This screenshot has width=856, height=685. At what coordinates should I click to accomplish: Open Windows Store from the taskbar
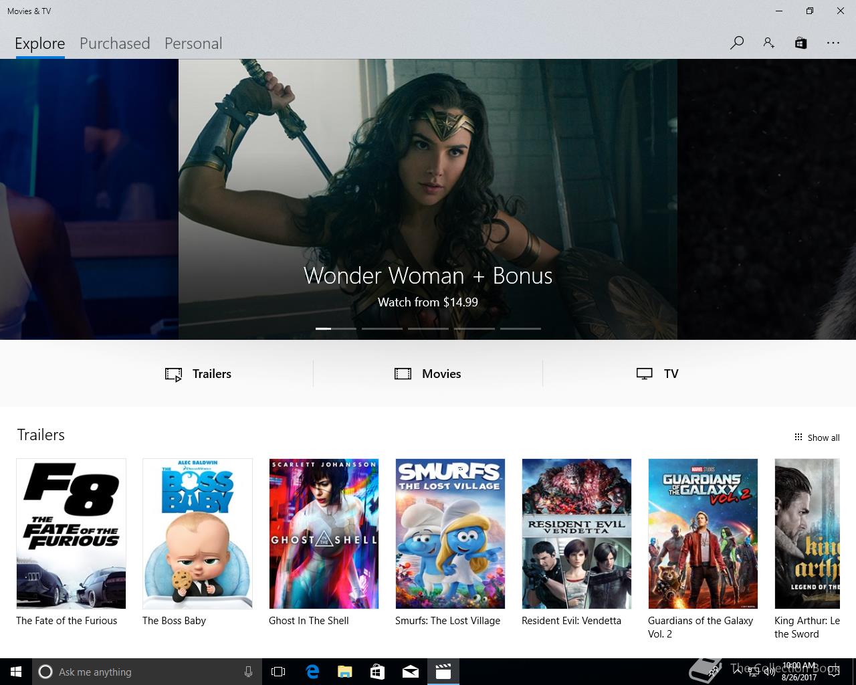point(378,672)
